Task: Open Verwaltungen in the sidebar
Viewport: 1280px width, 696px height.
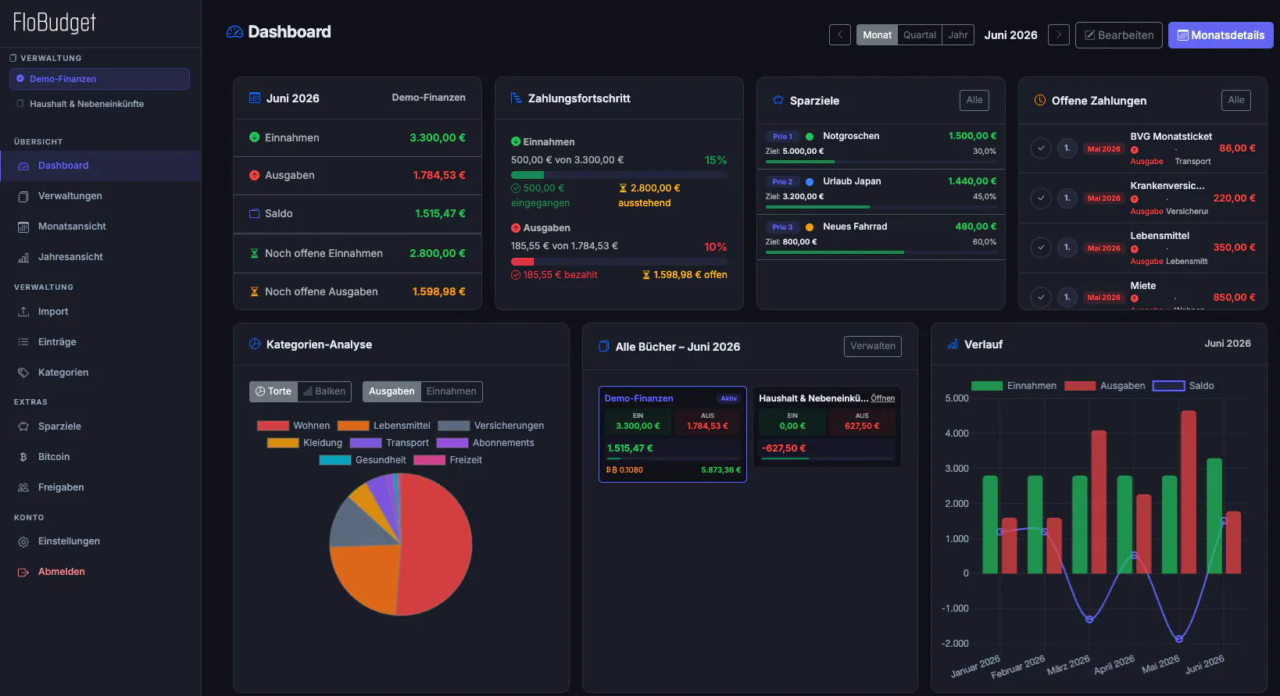Action: pyautogui.click(x=100, y=196)
